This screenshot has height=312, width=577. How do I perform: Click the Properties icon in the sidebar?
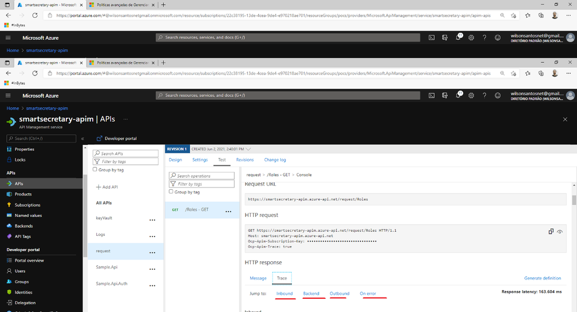[x=9, y=149]
